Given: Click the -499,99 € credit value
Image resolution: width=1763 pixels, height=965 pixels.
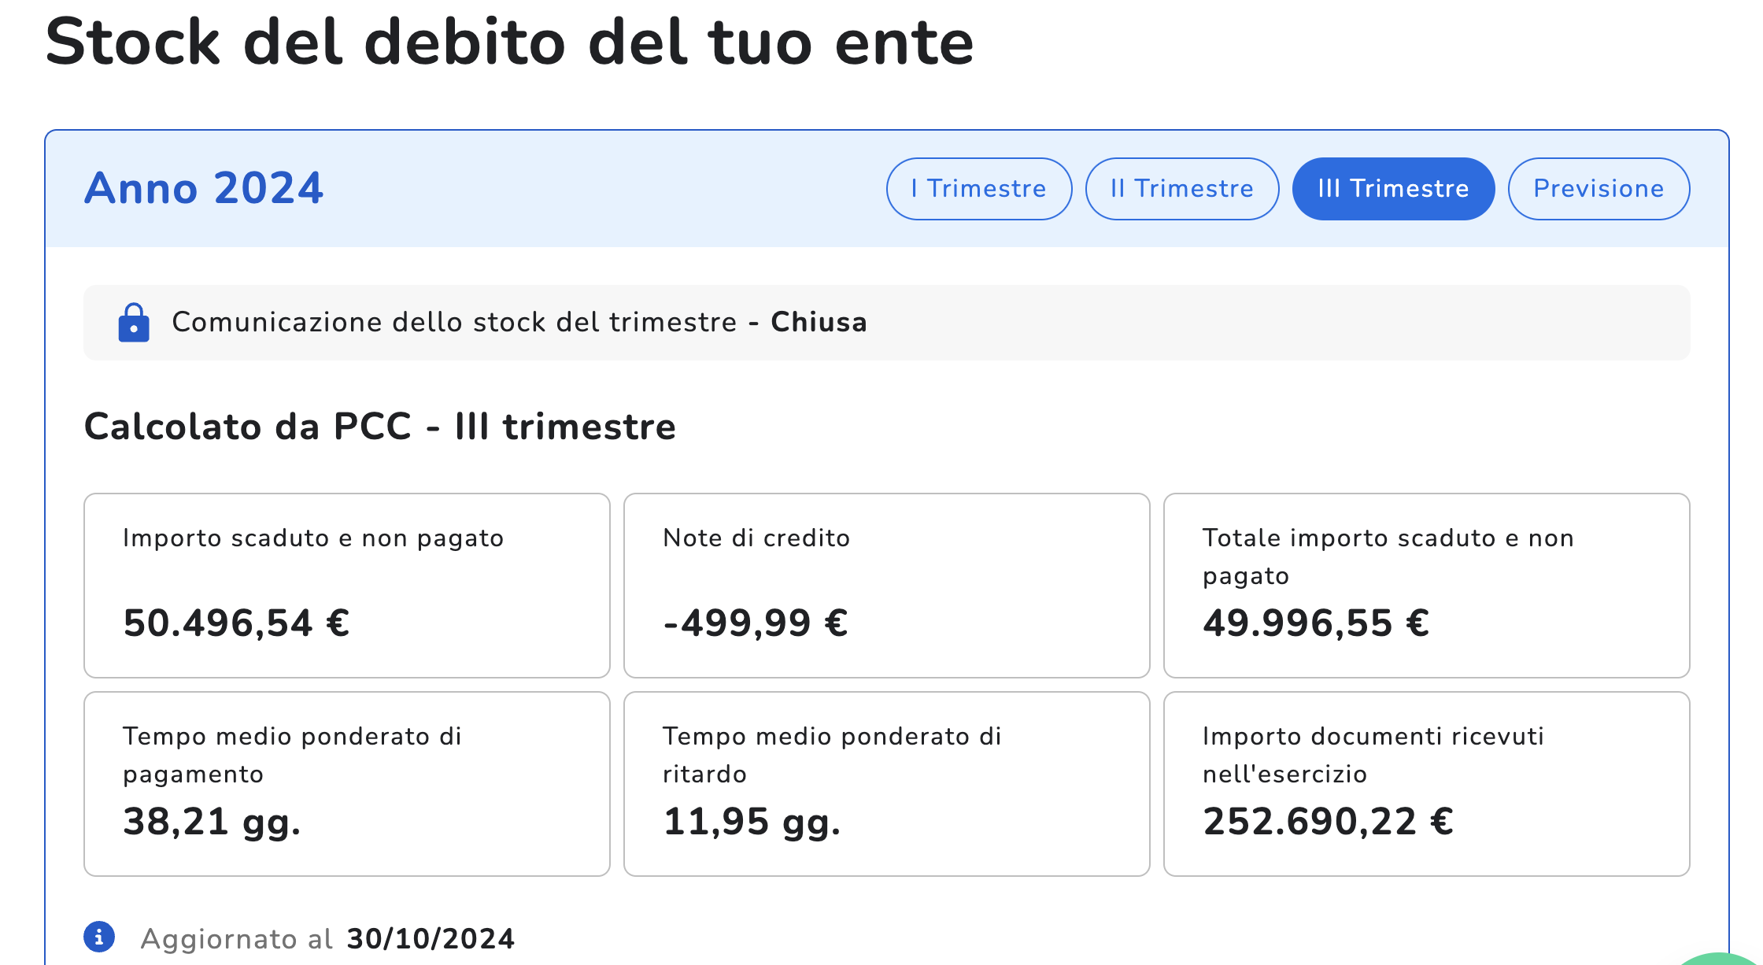Looking at the screenshot, I should point(756,623).
